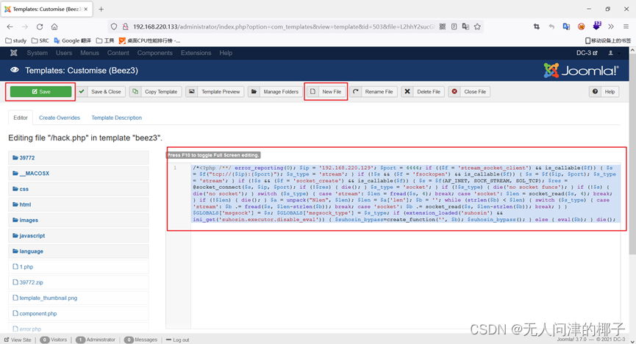636x344 pixels.
Task: Open the System menu
Action: tap(37, 53)
